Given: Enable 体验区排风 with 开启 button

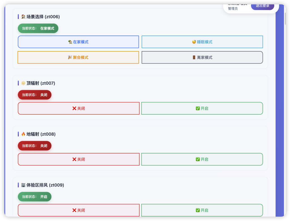Looking at the screenshot, I should pyautogui.click(x=202, y=210).
